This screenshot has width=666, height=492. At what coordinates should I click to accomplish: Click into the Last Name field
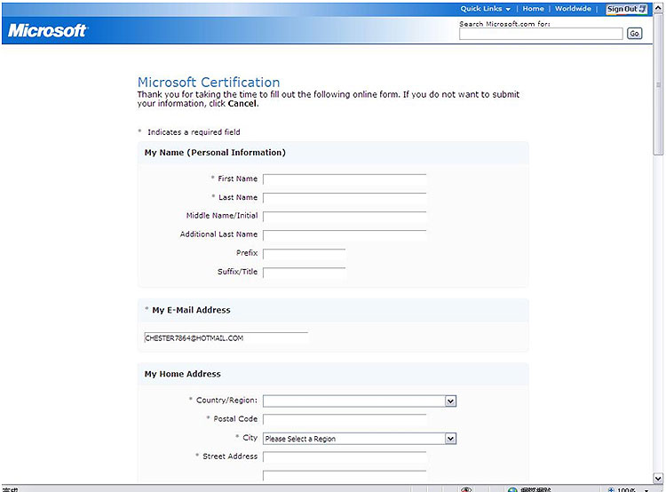point(345,197)
